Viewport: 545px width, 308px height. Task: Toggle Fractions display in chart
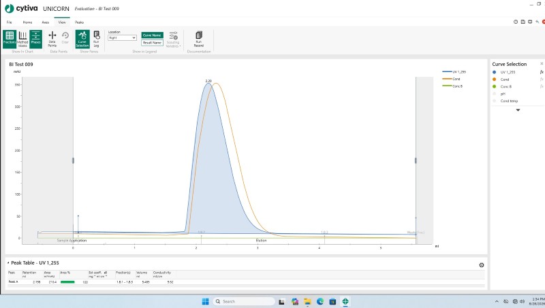tap(10, 39)
